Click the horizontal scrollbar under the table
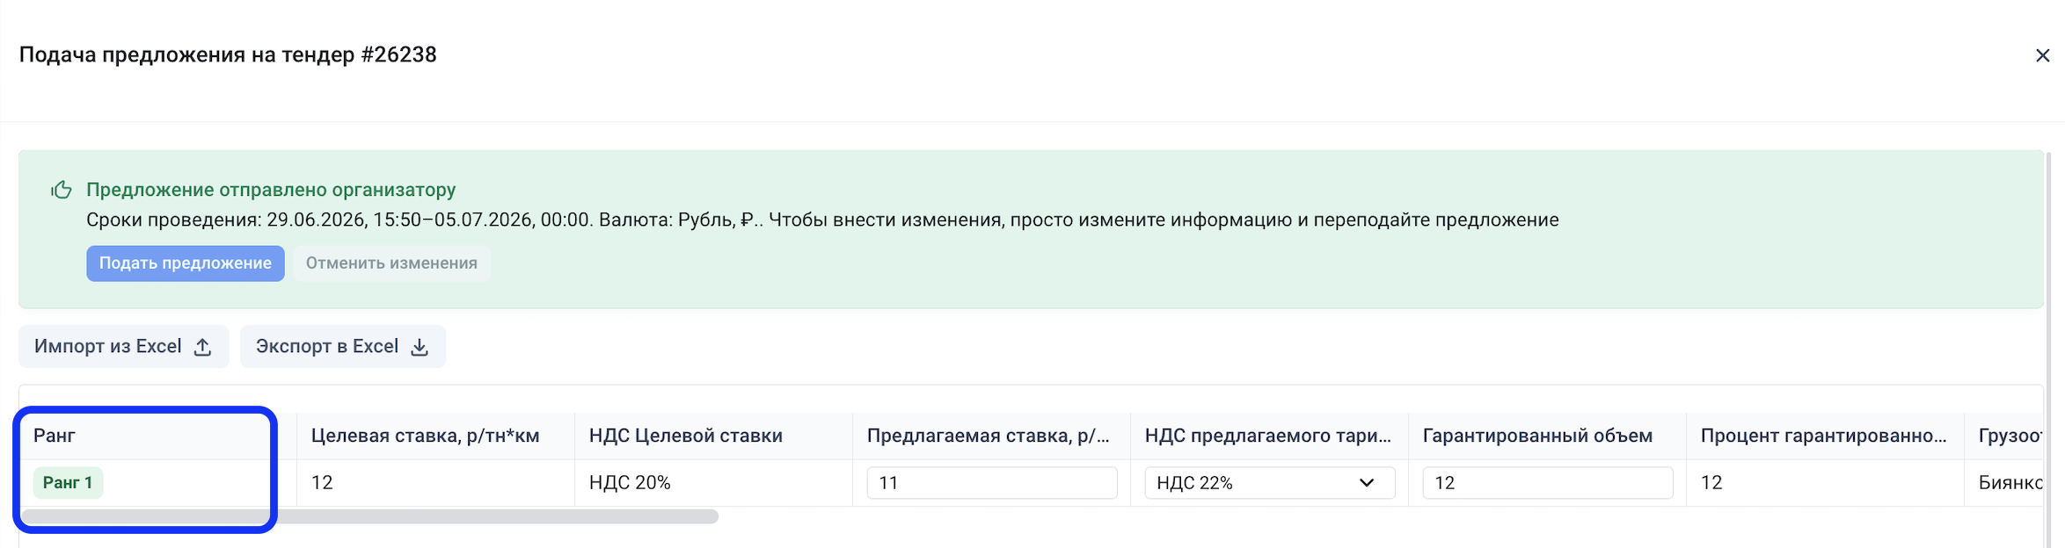The image size is (2065, 548). (x=369, y=516)
